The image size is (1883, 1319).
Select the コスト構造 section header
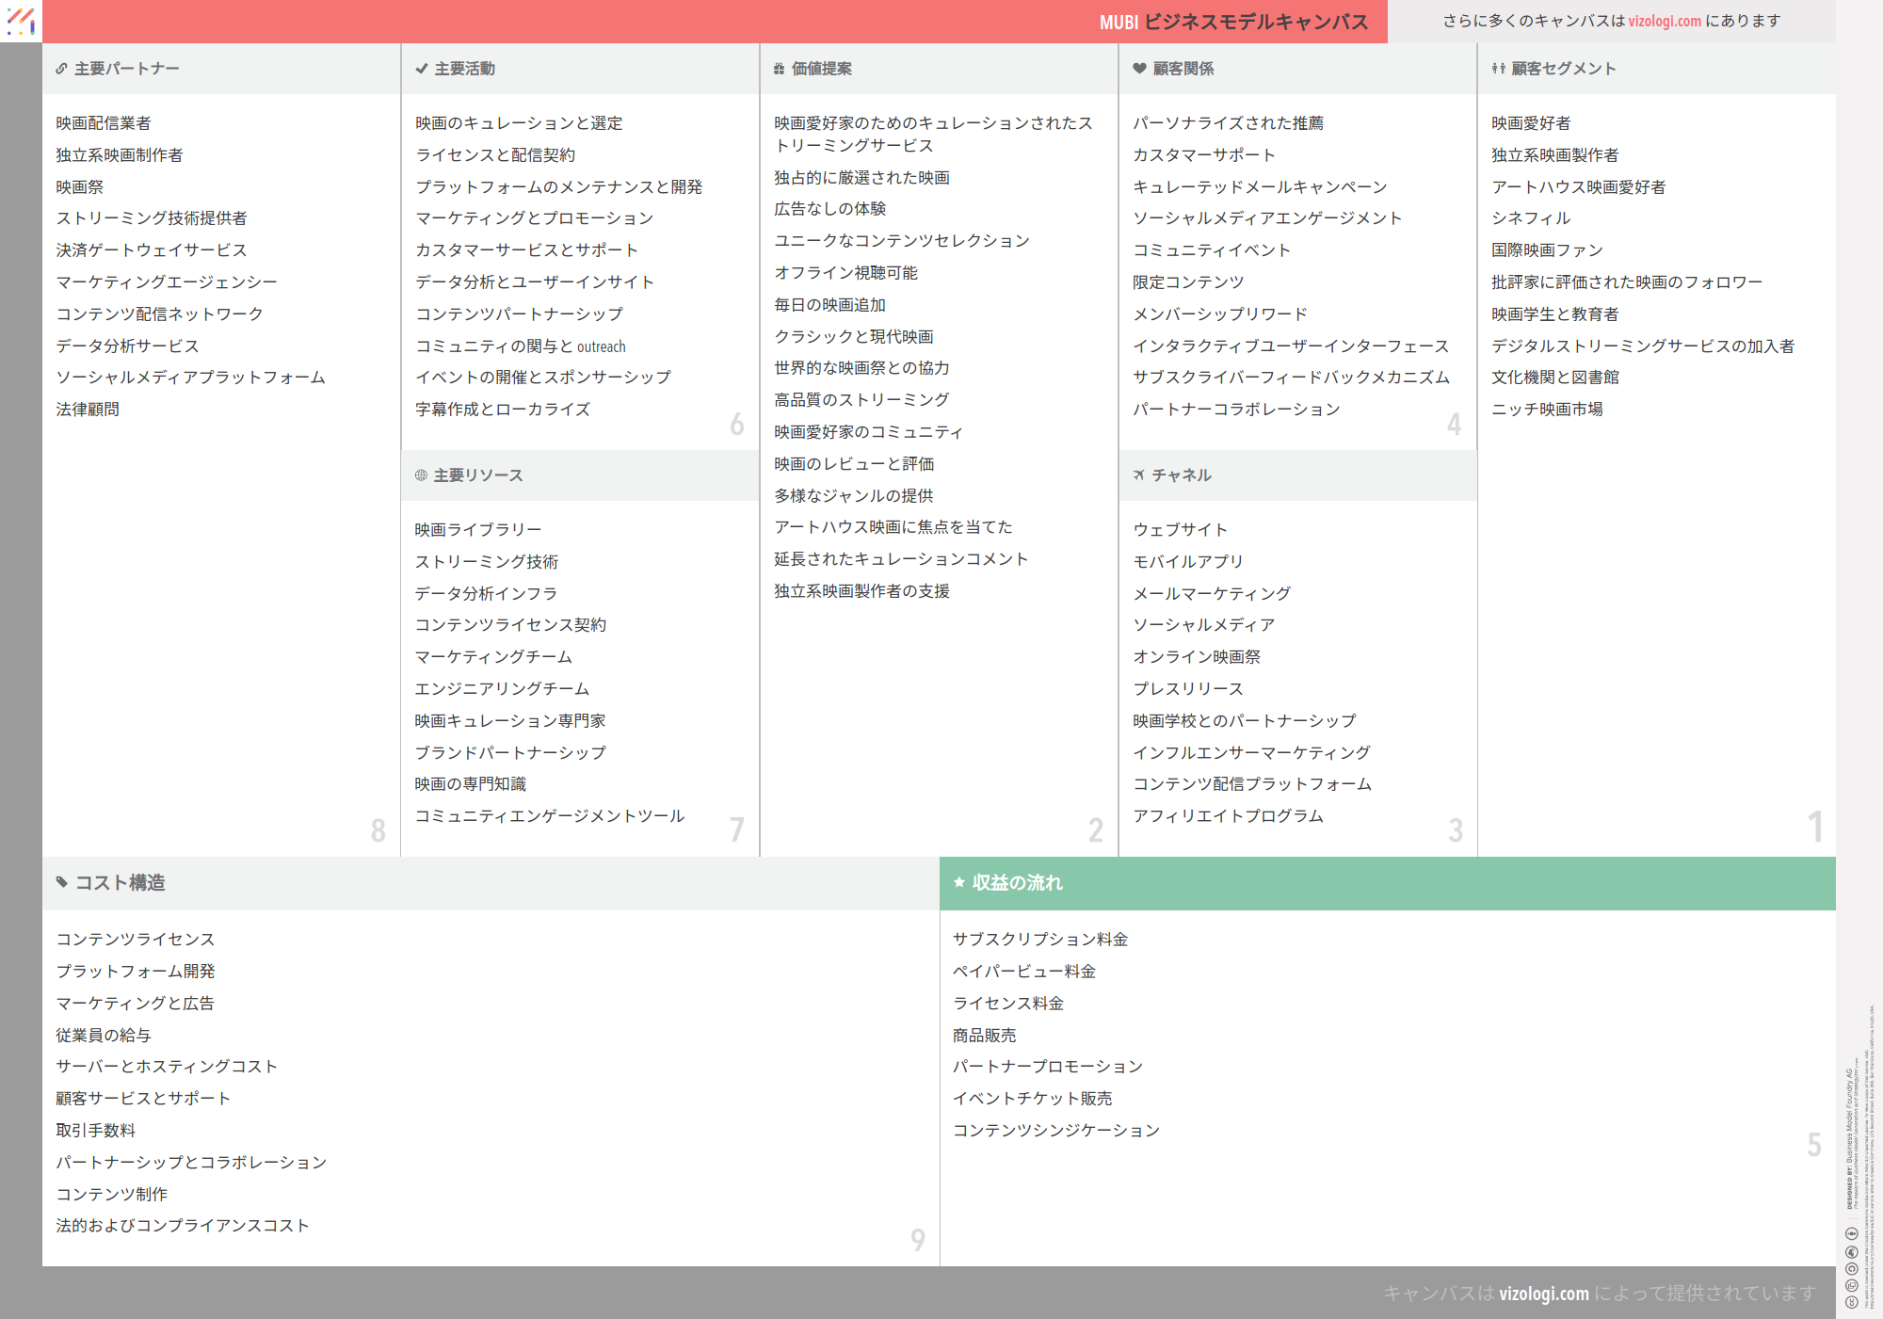coord(120,882)
